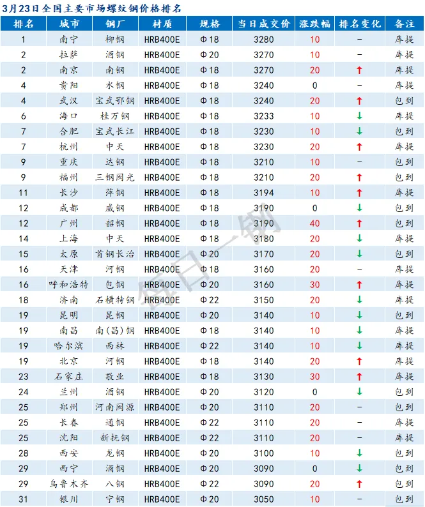Click the red up arrow in the 石家庄 row
Viewport: 425px width, 507px height.
tap(359, 377)
